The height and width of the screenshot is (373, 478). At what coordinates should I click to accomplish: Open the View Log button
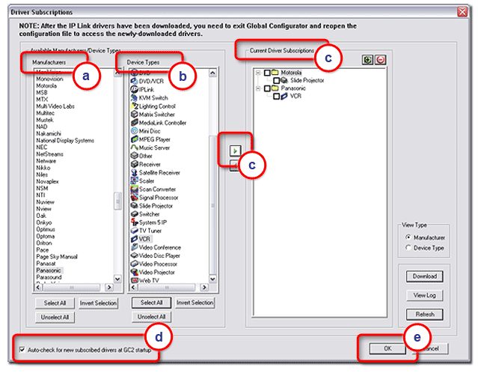point(424,295)
